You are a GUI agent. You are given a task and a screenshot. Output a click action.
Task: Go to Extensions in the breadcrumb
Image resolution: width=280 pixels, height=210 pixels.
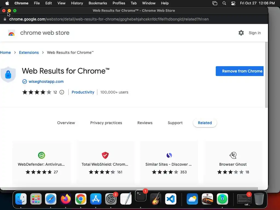[29, 52]
